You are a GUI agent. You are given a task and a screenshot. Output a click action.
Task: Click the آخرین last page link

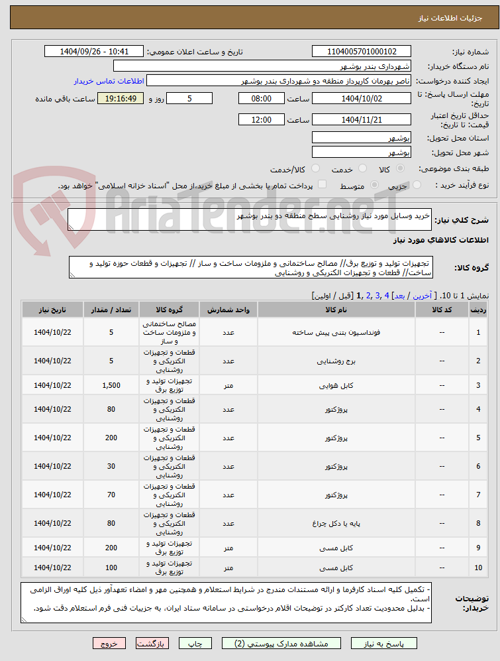pyautogui.click(x=422, y=296)
